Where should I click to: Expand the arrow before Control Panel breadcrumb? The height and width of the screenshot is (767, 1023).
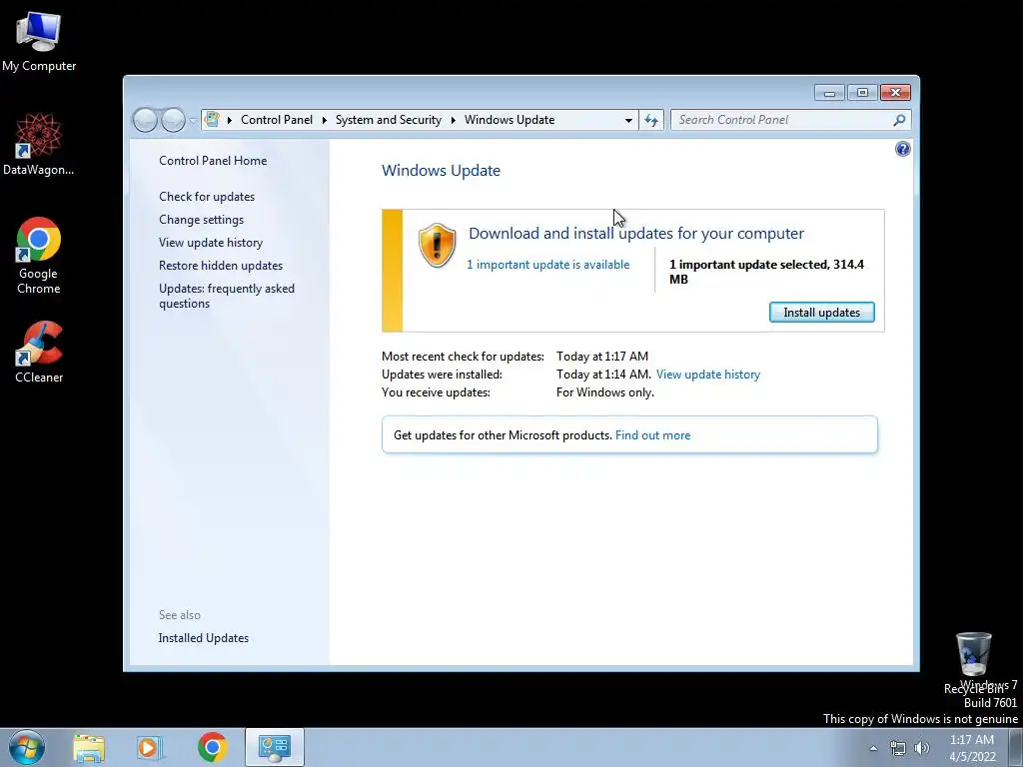pyautogui.click(x=230, y=120)
